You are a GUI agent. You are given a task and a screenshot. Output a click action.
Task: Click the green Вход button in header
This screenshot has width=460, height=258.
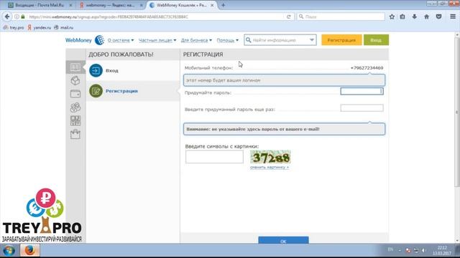coord(376,40)
